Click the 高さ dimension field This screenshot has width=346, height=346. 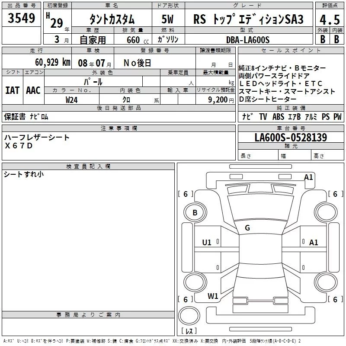click(327, 156)
